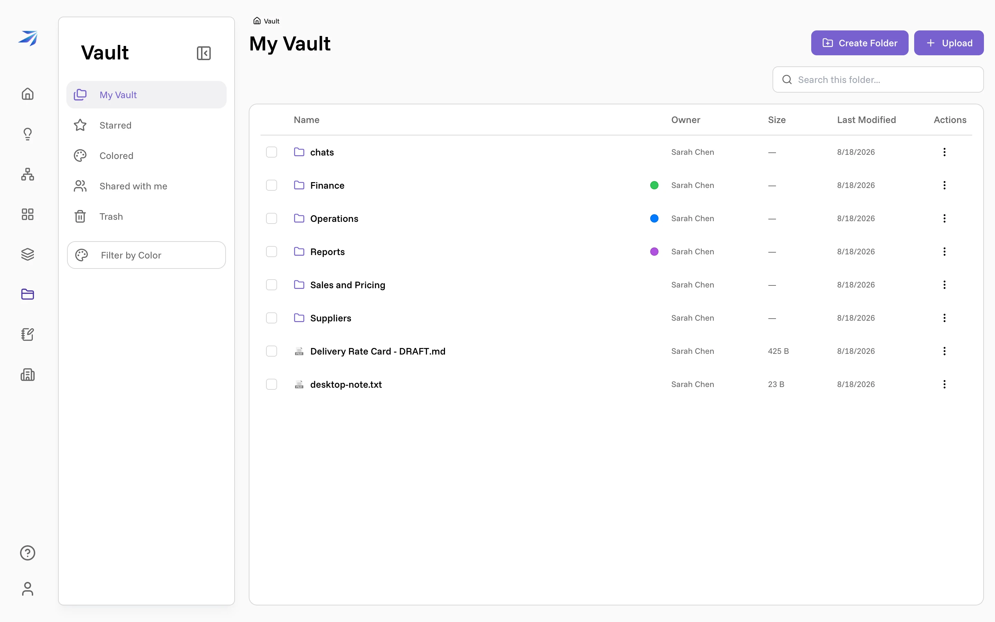Collapse the Vault sidebar panel
Viewport: 995px width, 622px height.
203,53
